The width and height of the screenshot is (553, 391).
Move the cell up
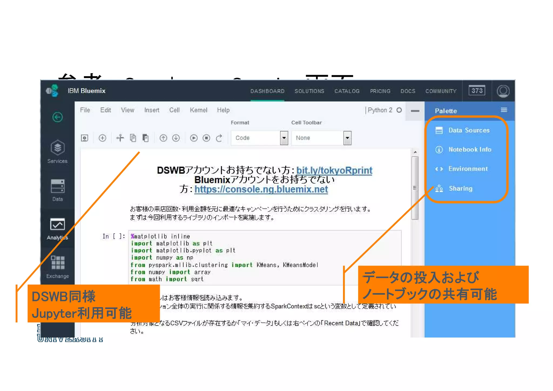coord(163,138)
